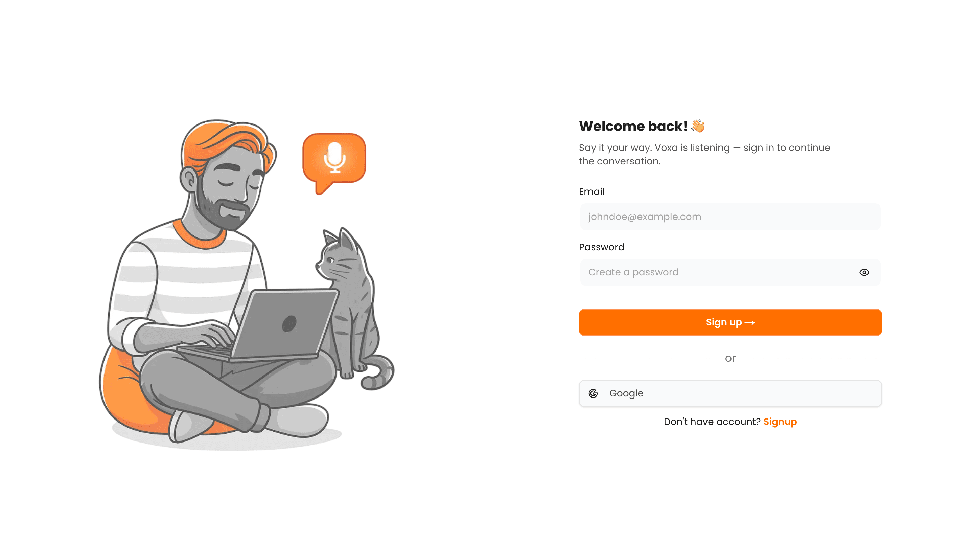Image resolution: width=974 pixels, height=544 pixels.
Task: Click the Google G logo icon
Action: (593, 393)
